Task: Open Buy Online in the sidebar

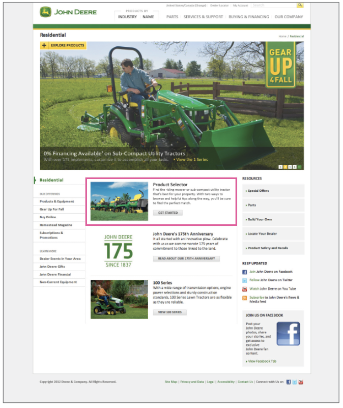Action: point(48,217)
